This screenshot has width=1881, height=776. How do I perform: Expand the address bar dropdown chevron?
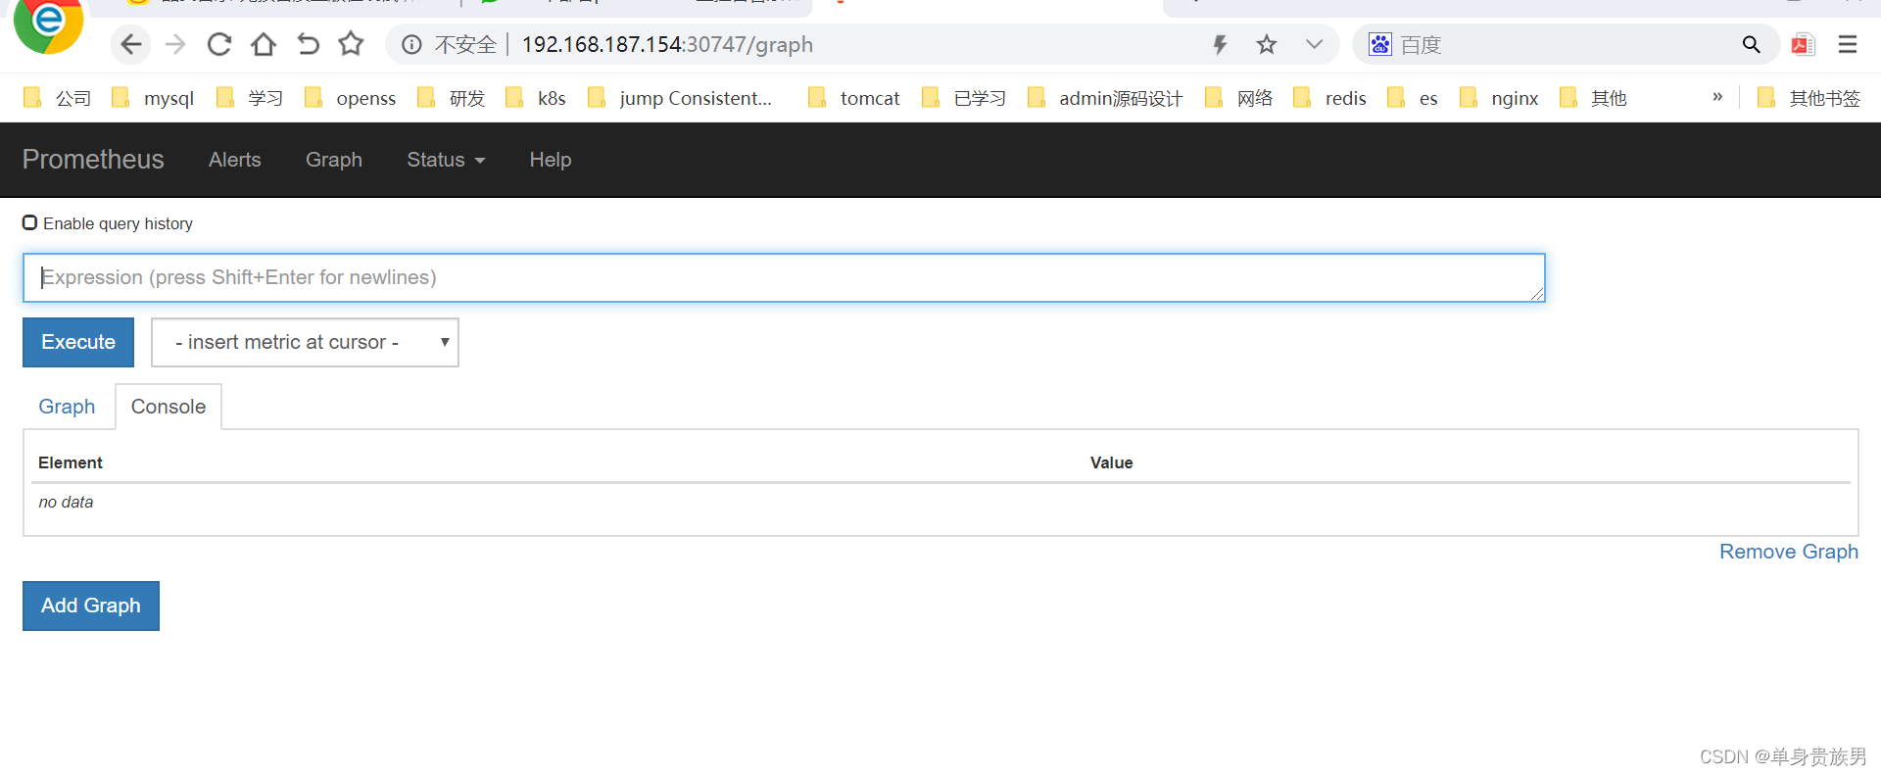point(1314,44)
